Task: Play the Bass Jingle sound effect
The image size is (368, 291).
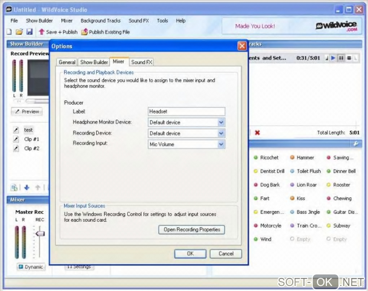Action: [305, 212]
